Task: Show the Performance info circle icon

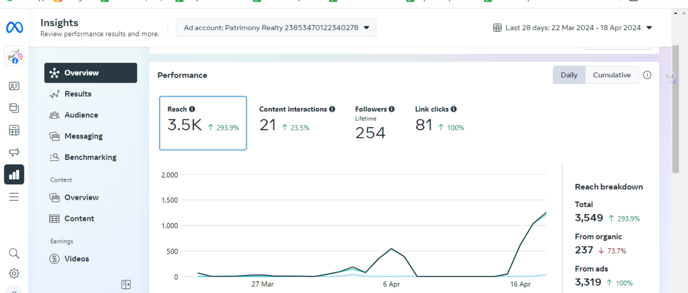Action: [647, 75]
